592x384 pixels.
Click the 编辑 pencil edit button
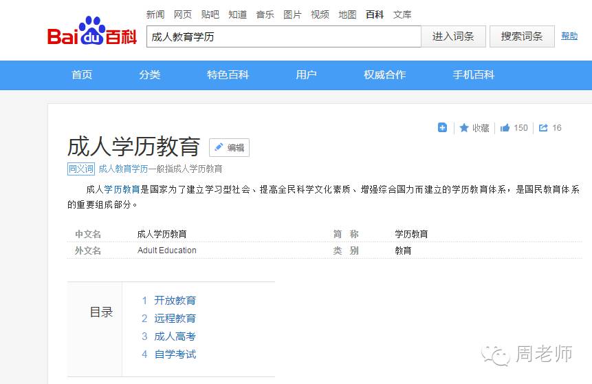click(229, 147)
